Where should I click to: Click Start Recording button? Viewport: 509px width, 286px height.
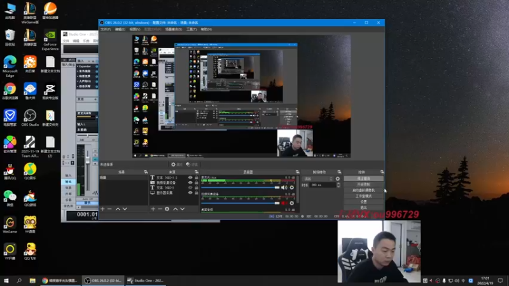pos(363,184)
